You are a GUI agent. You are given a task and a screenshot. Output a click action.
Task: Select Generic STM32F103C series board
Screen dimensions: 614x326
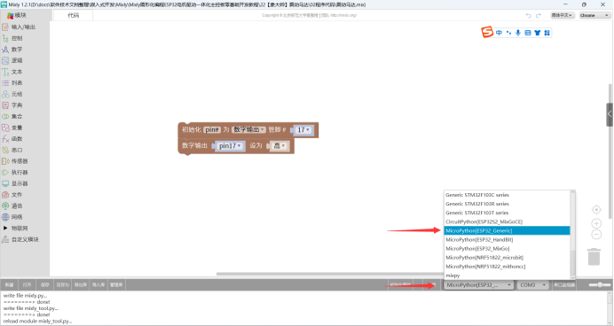pos(507,195)
